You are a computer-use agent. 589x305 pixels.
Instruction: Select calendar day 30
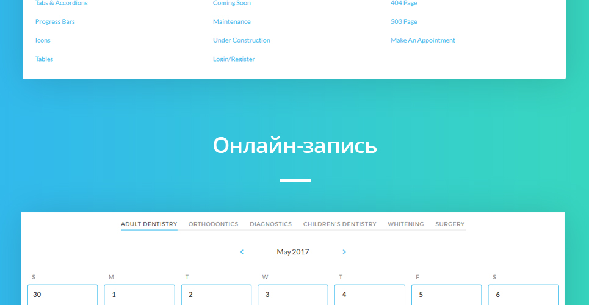(x=63, y=295)
